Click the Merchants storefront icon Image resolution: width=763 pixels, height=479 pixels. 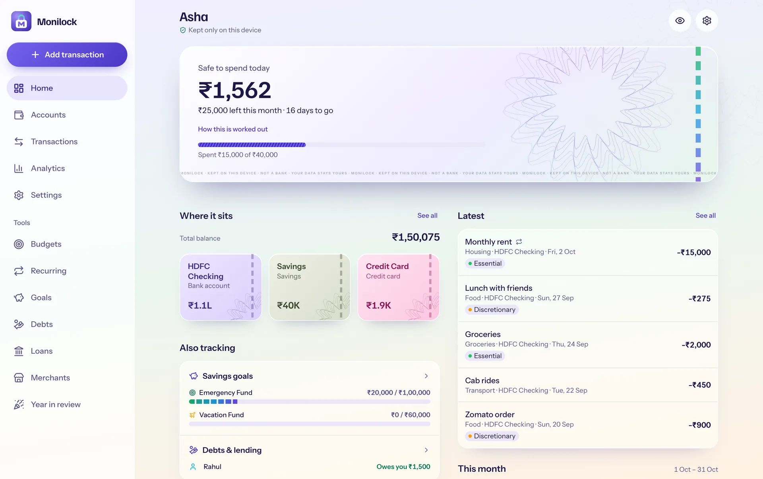pyautogui.click(x=19, y=378)
